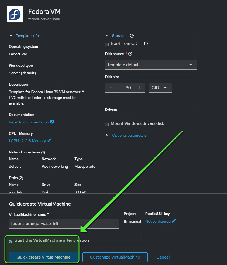Image resolution: width=227 pixels, height=265 pixels.
Task: Enable the Boot from CD checkbox
Action: pyautogui.click(x=107, y=45)
